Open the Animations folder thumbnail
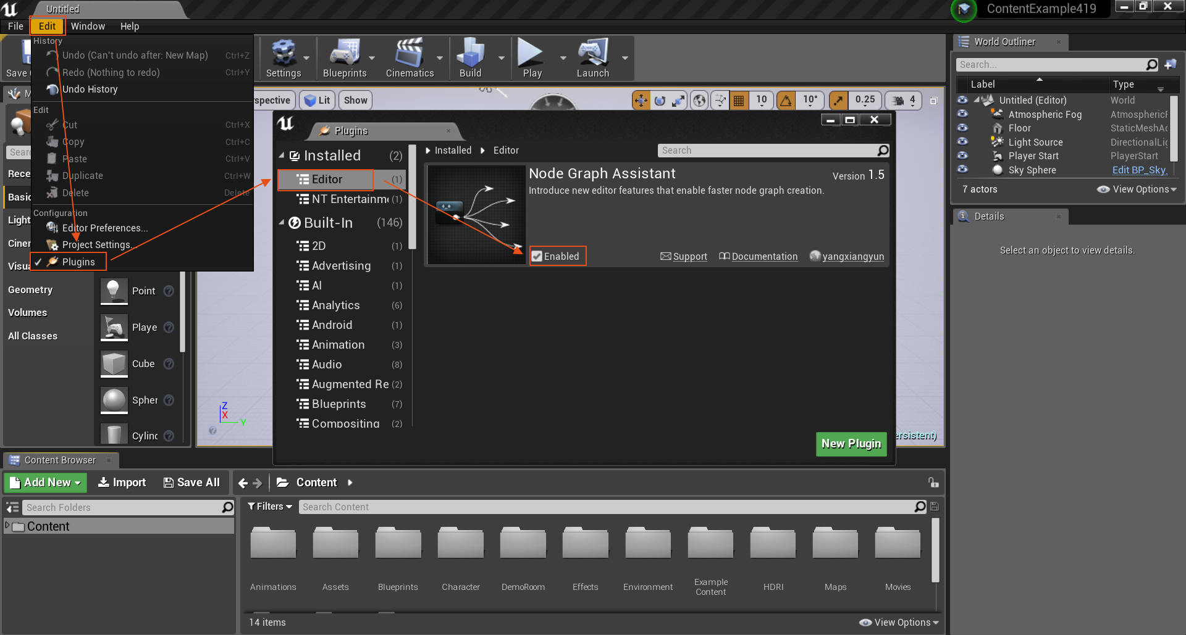Viewport: 1186px width, 635px height. point(273,544)
